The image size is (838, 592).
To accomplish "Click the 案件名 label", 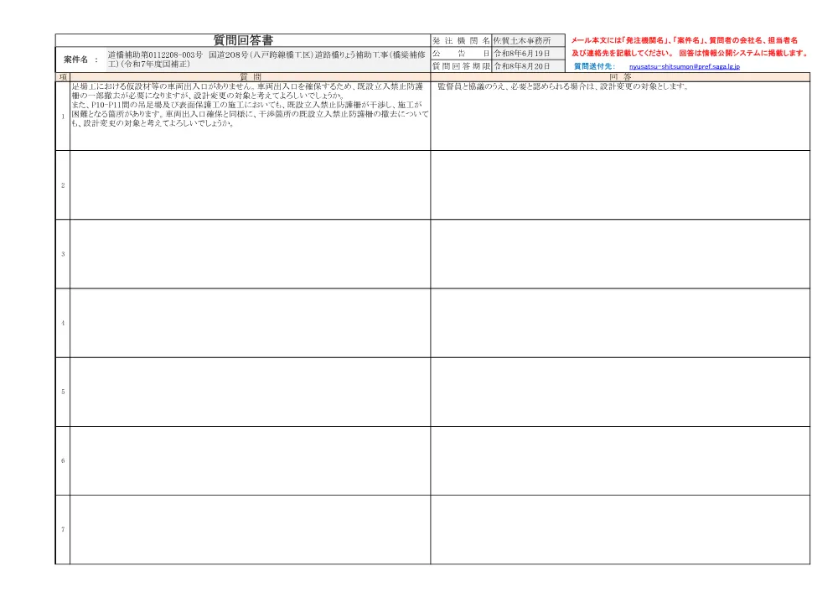I will click(x=76, y=60).
